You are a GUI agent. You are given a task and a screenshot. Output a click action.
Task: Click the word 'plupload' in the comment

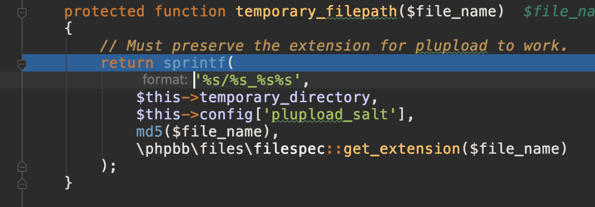[452, 46]
